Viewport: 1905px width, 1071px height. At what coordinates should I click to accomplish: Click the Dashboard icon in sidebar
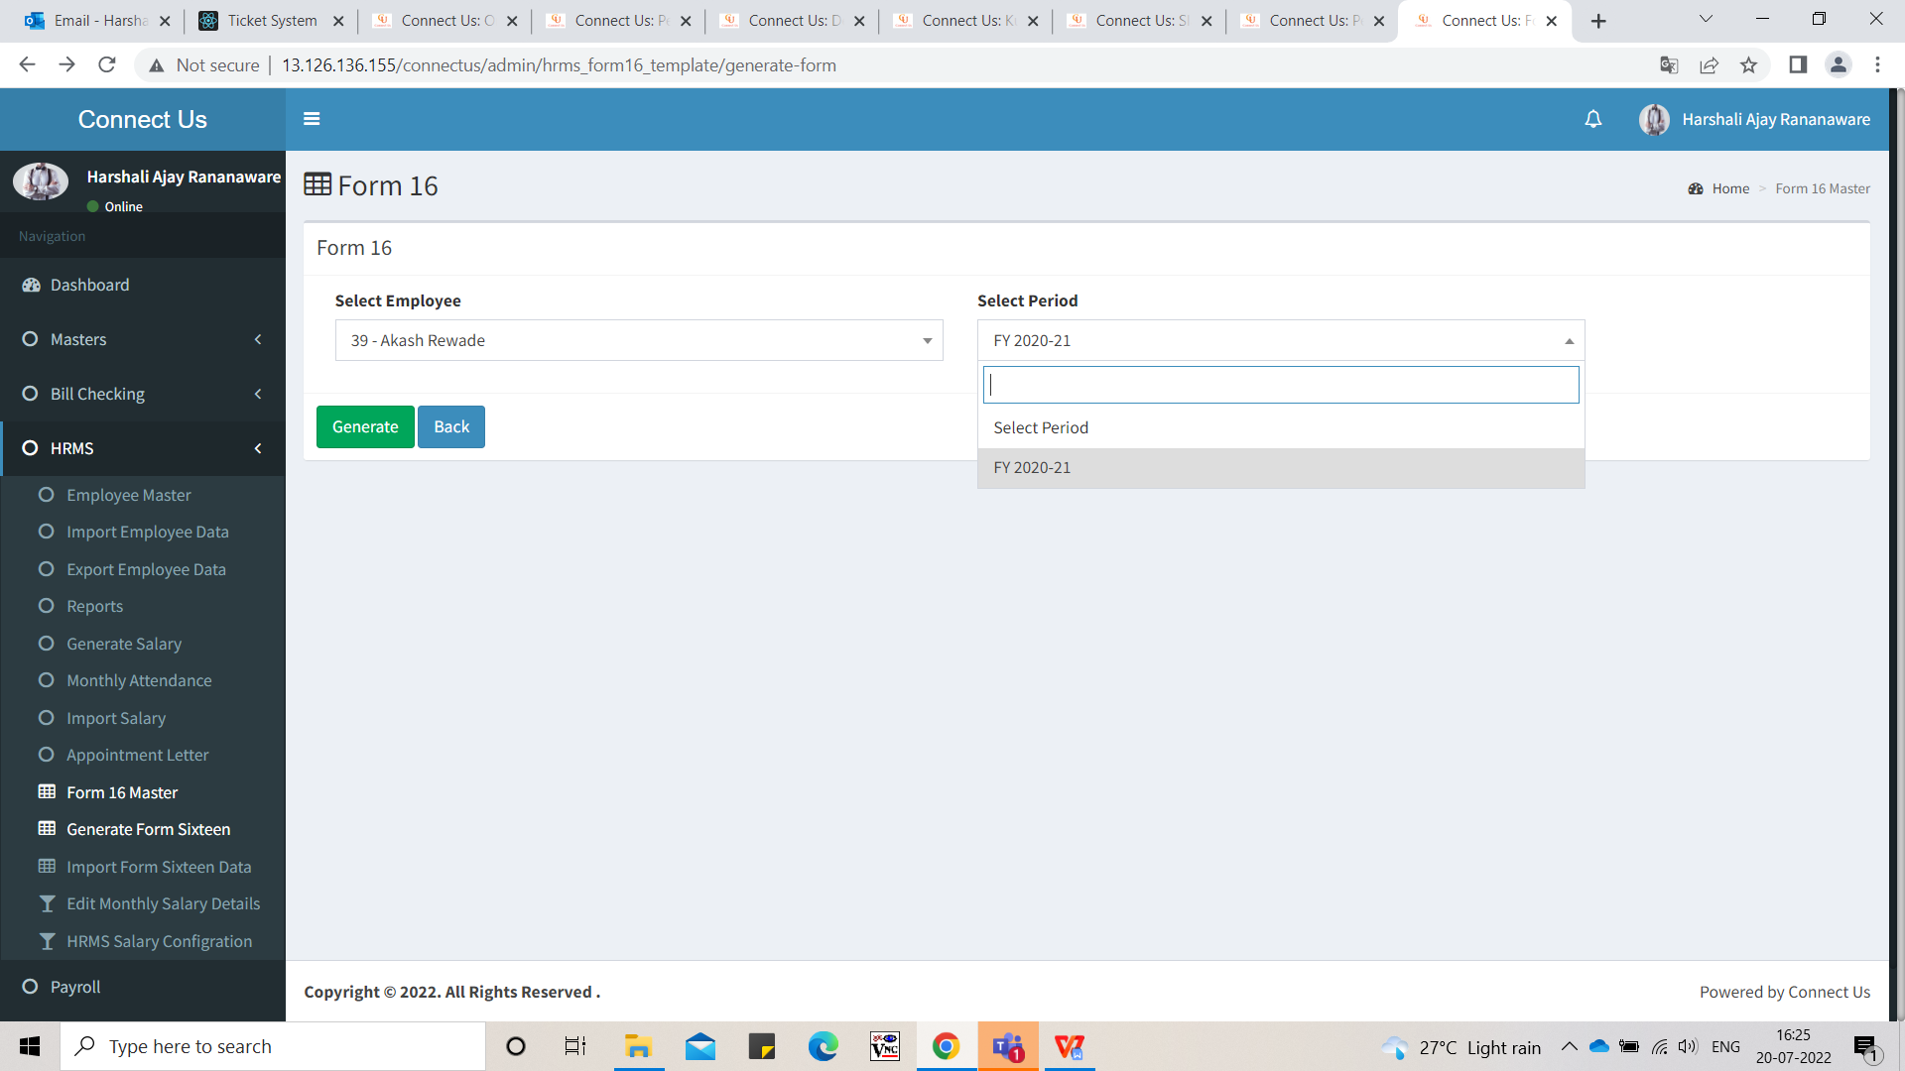tap(31, 285)
